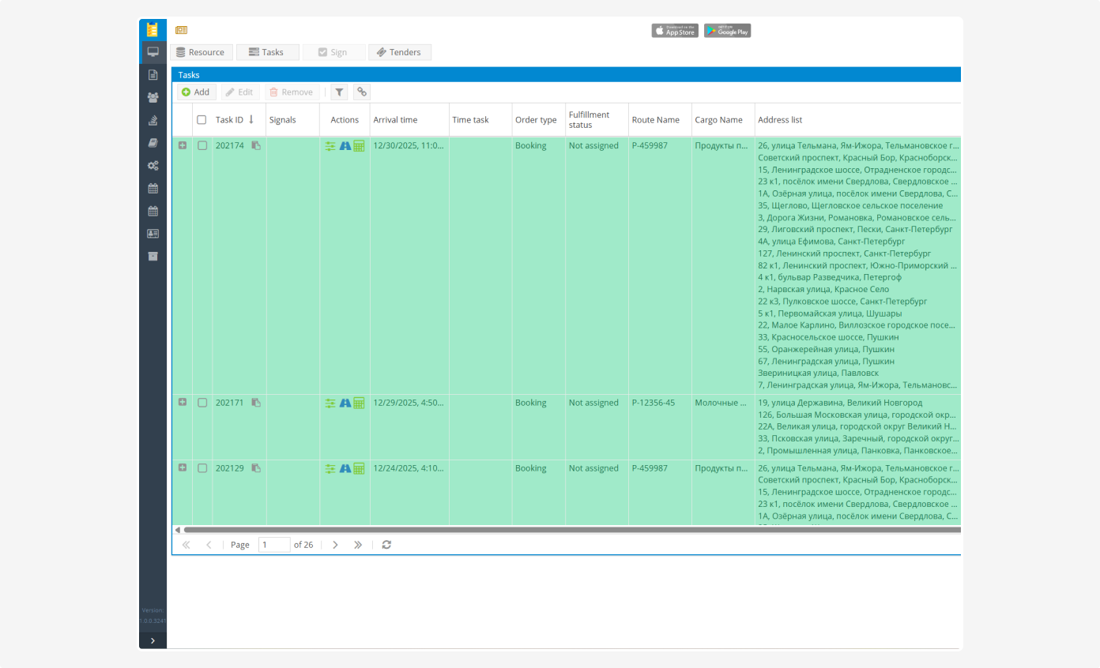Open the users group icon in sidebar
Viewport: 1100px width, 668px height.
[x=153, y=97]
